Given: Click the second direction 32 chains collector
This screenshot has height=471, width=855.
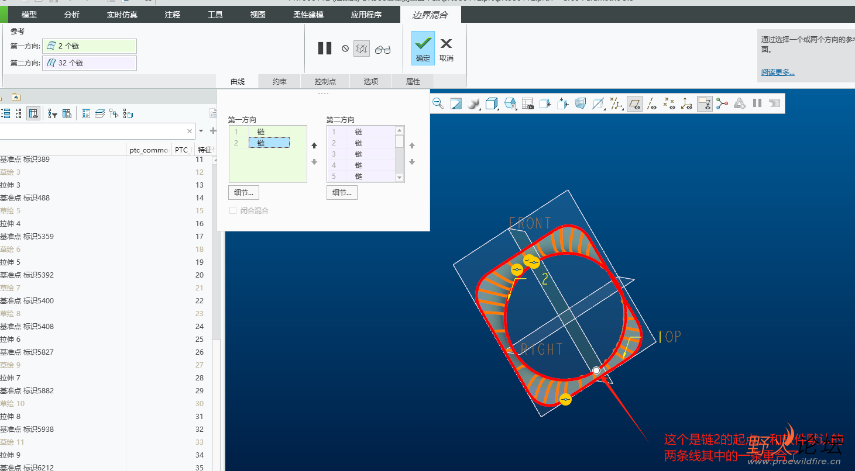Looking at the screenshot, I should tap(90, 63).
